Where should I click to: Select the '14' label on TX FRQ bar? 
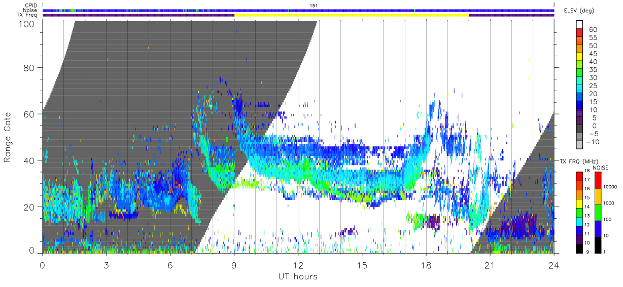[587, 207]
